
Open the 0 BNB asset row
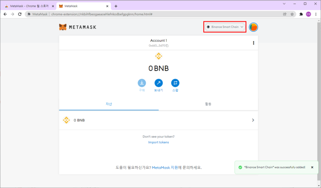tap(158, 120)
